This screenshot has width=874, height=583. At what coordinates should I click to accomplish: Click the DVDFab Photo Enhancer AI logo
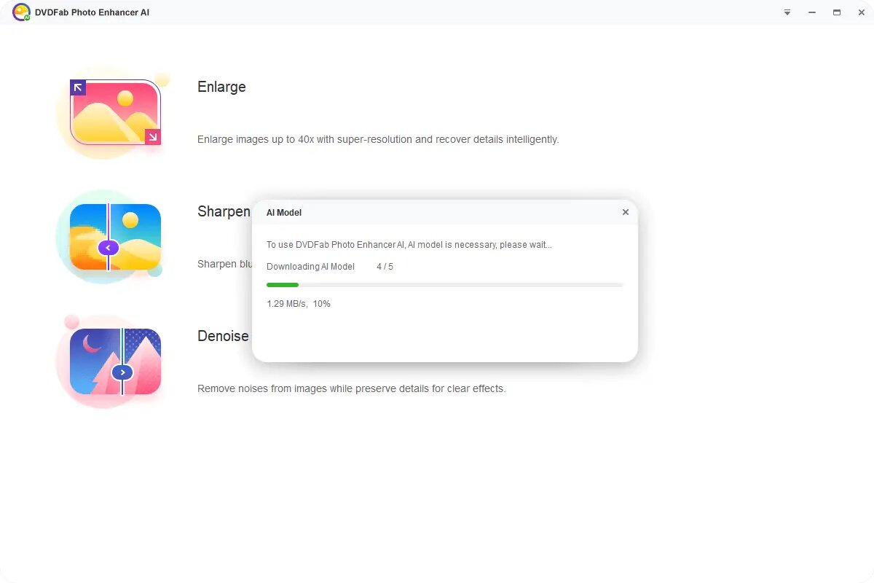(x=21, y=12)
